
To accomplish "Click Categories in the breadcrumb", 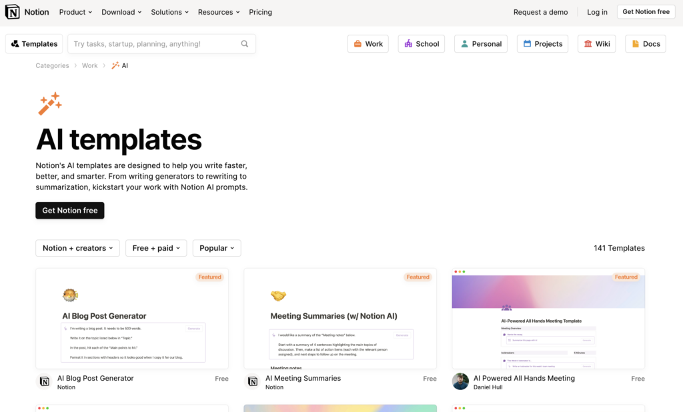I will point(52,65).
